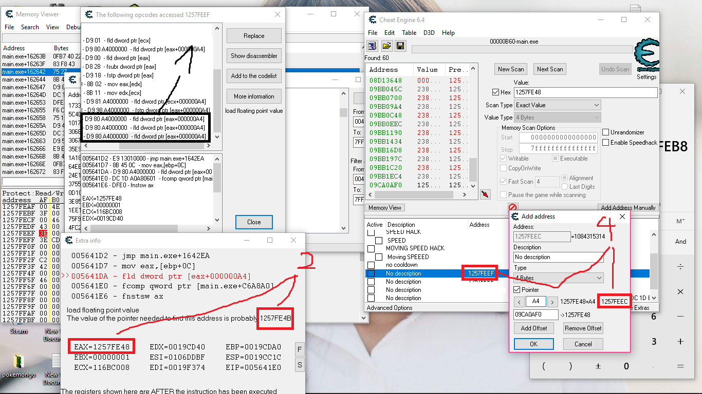Open the Type dropdown in Add address dialog
The width and height of the screenshot is (702, 394).
tap(558, 278)
